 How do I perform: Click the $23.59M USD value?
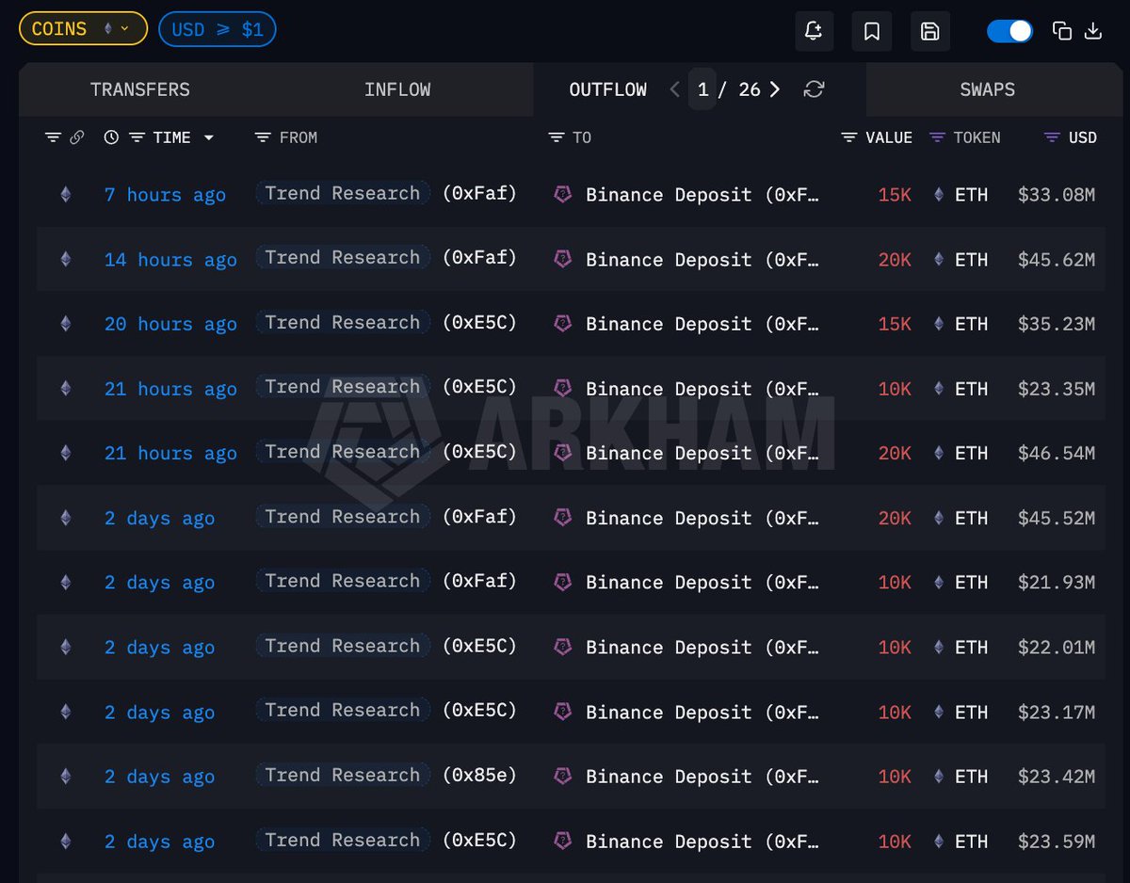pyautogui.click(x=1057, y=842)
